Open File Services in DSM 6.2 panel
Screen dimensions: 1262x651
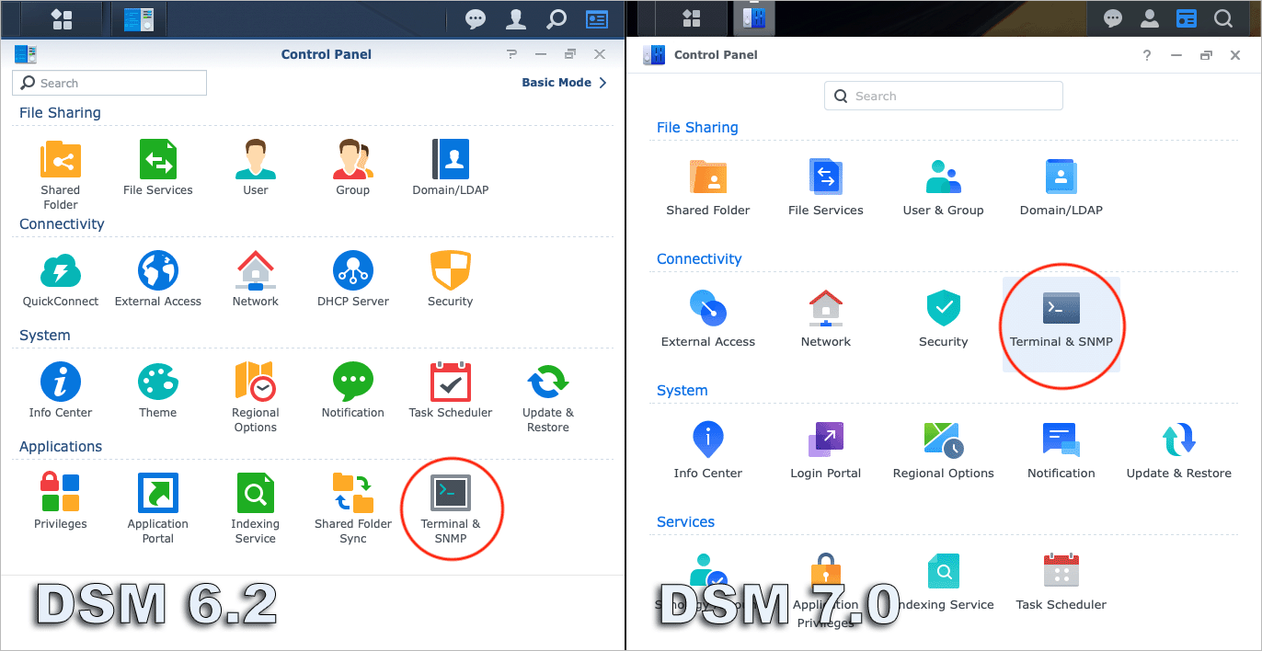(158, 167)
